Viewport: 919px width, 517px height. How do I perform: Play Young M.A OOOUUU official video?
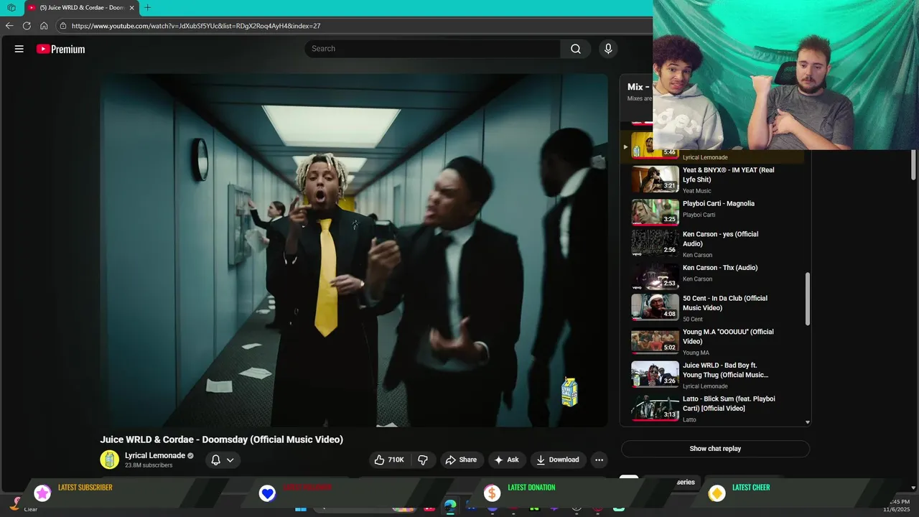tap(728, 337)
